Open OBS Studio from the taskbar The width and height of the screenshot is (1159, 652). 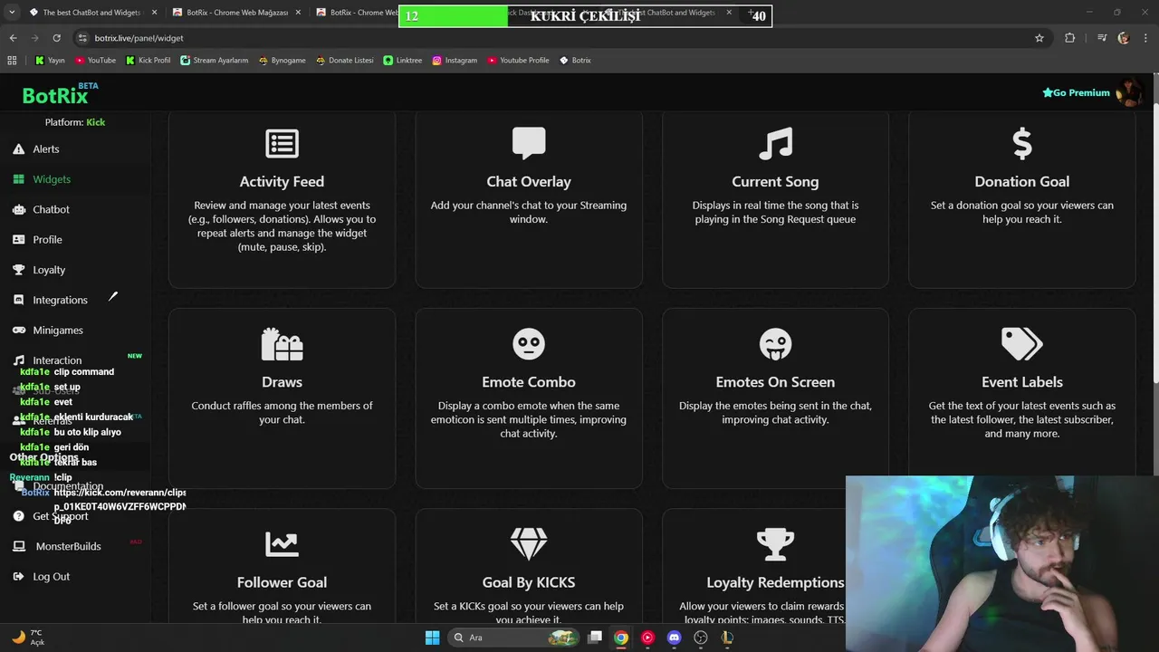click(x=700, y=638)
